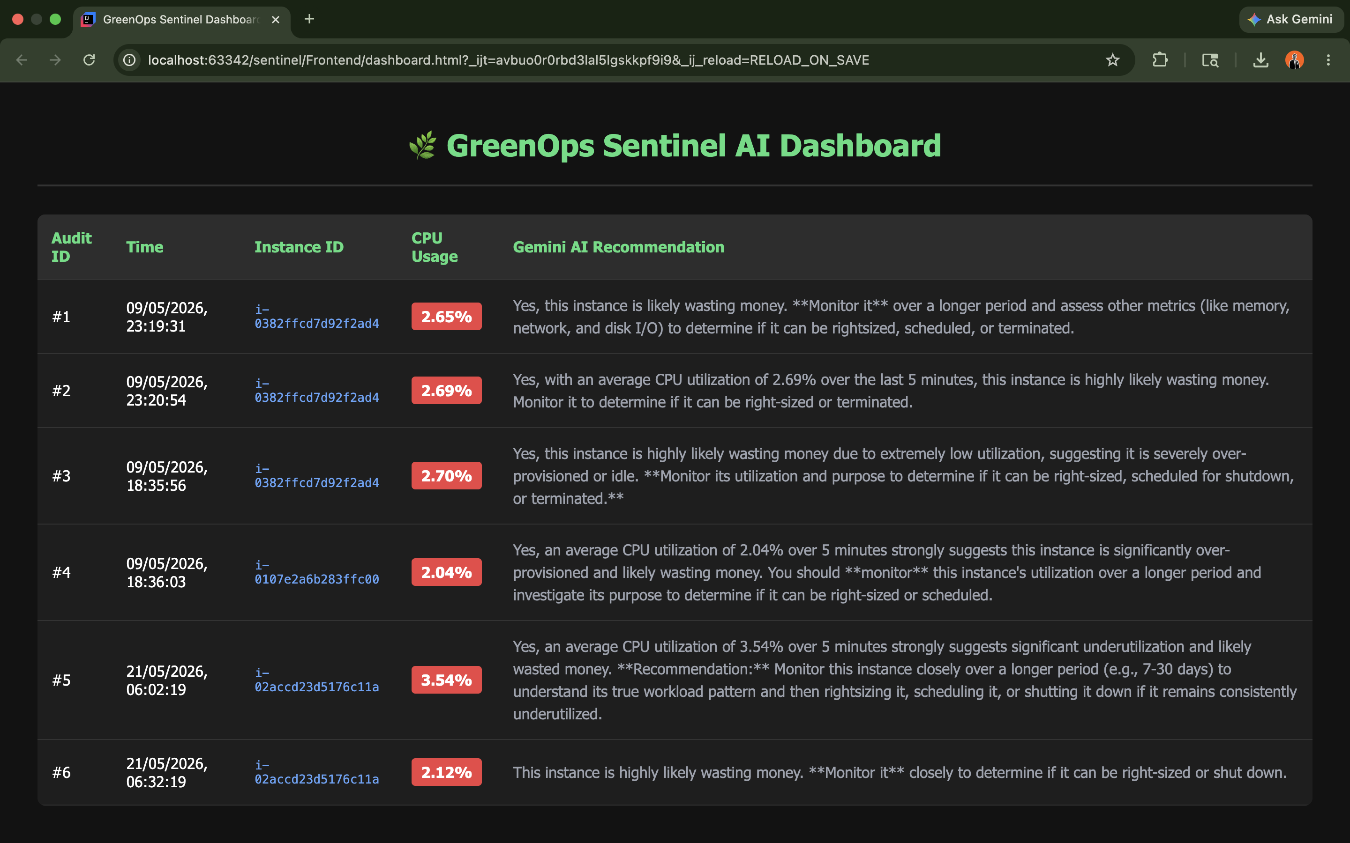Click instance ID in audit #2 row
1350x843 pixels.
click(x=317, y=391)
